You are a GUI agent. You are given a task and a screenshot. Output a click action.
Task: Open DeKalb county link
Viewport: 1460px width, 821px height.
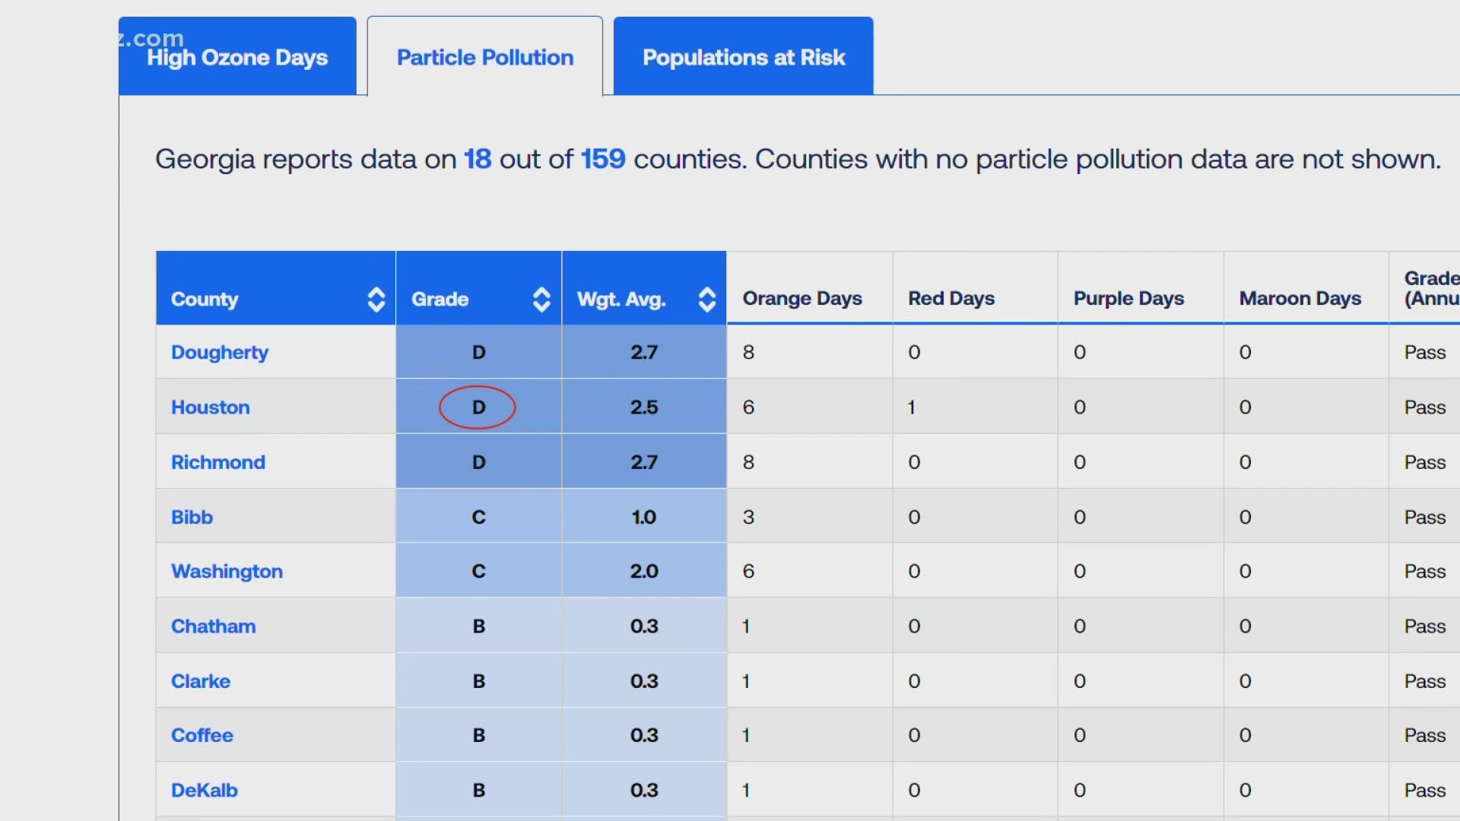(205, 791)
